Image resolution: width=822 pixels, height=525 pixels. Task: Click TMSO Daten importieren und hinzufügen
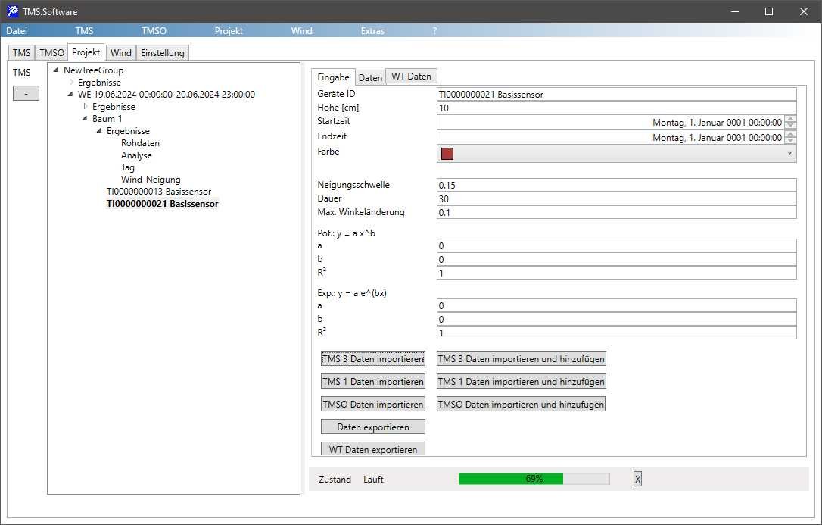point(521,404)
